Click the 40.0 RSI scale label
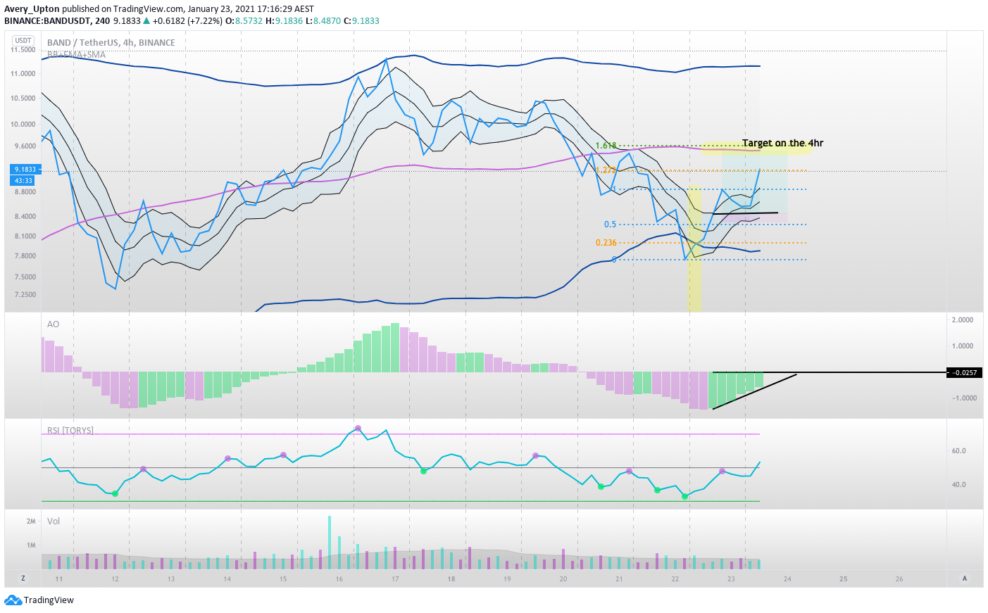 (958, 484)
